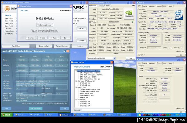Screen dimensions: 187x123
Task: Open Texture Filtering... settings
Action: (62, 46)
